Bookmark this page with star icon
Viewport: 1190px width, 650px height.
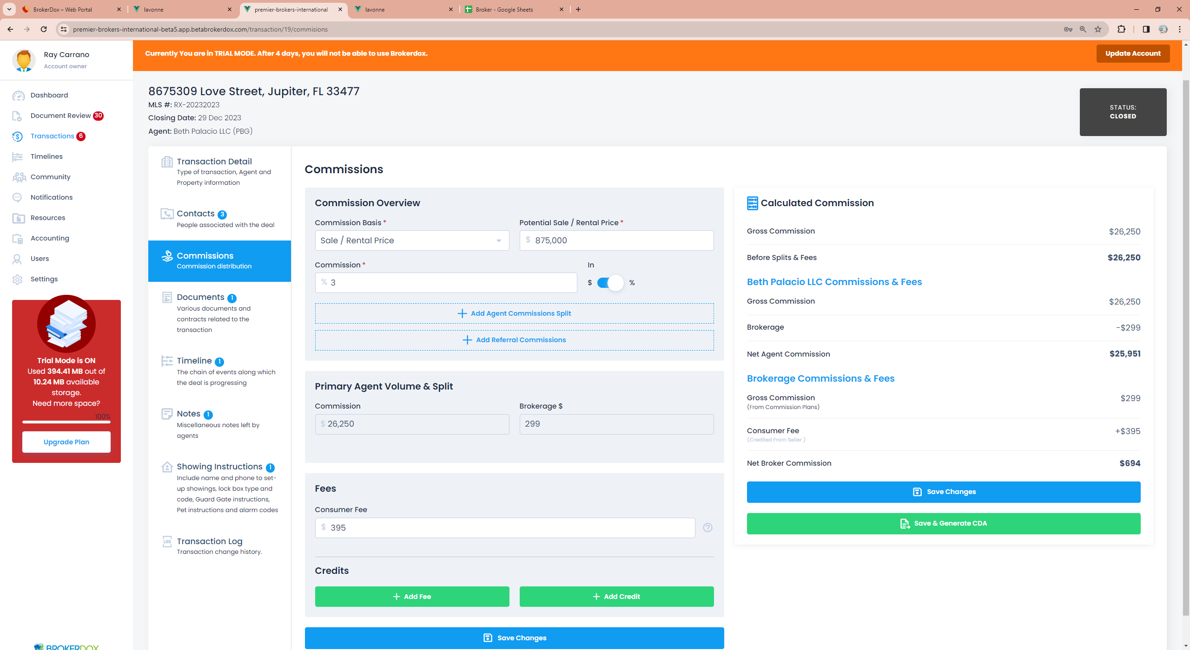coord(1098,29)
